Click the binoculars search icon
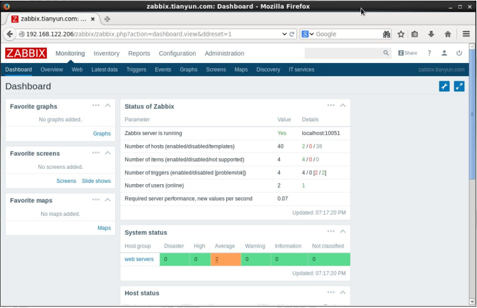 pyautogui.click(x=386, y=34)
